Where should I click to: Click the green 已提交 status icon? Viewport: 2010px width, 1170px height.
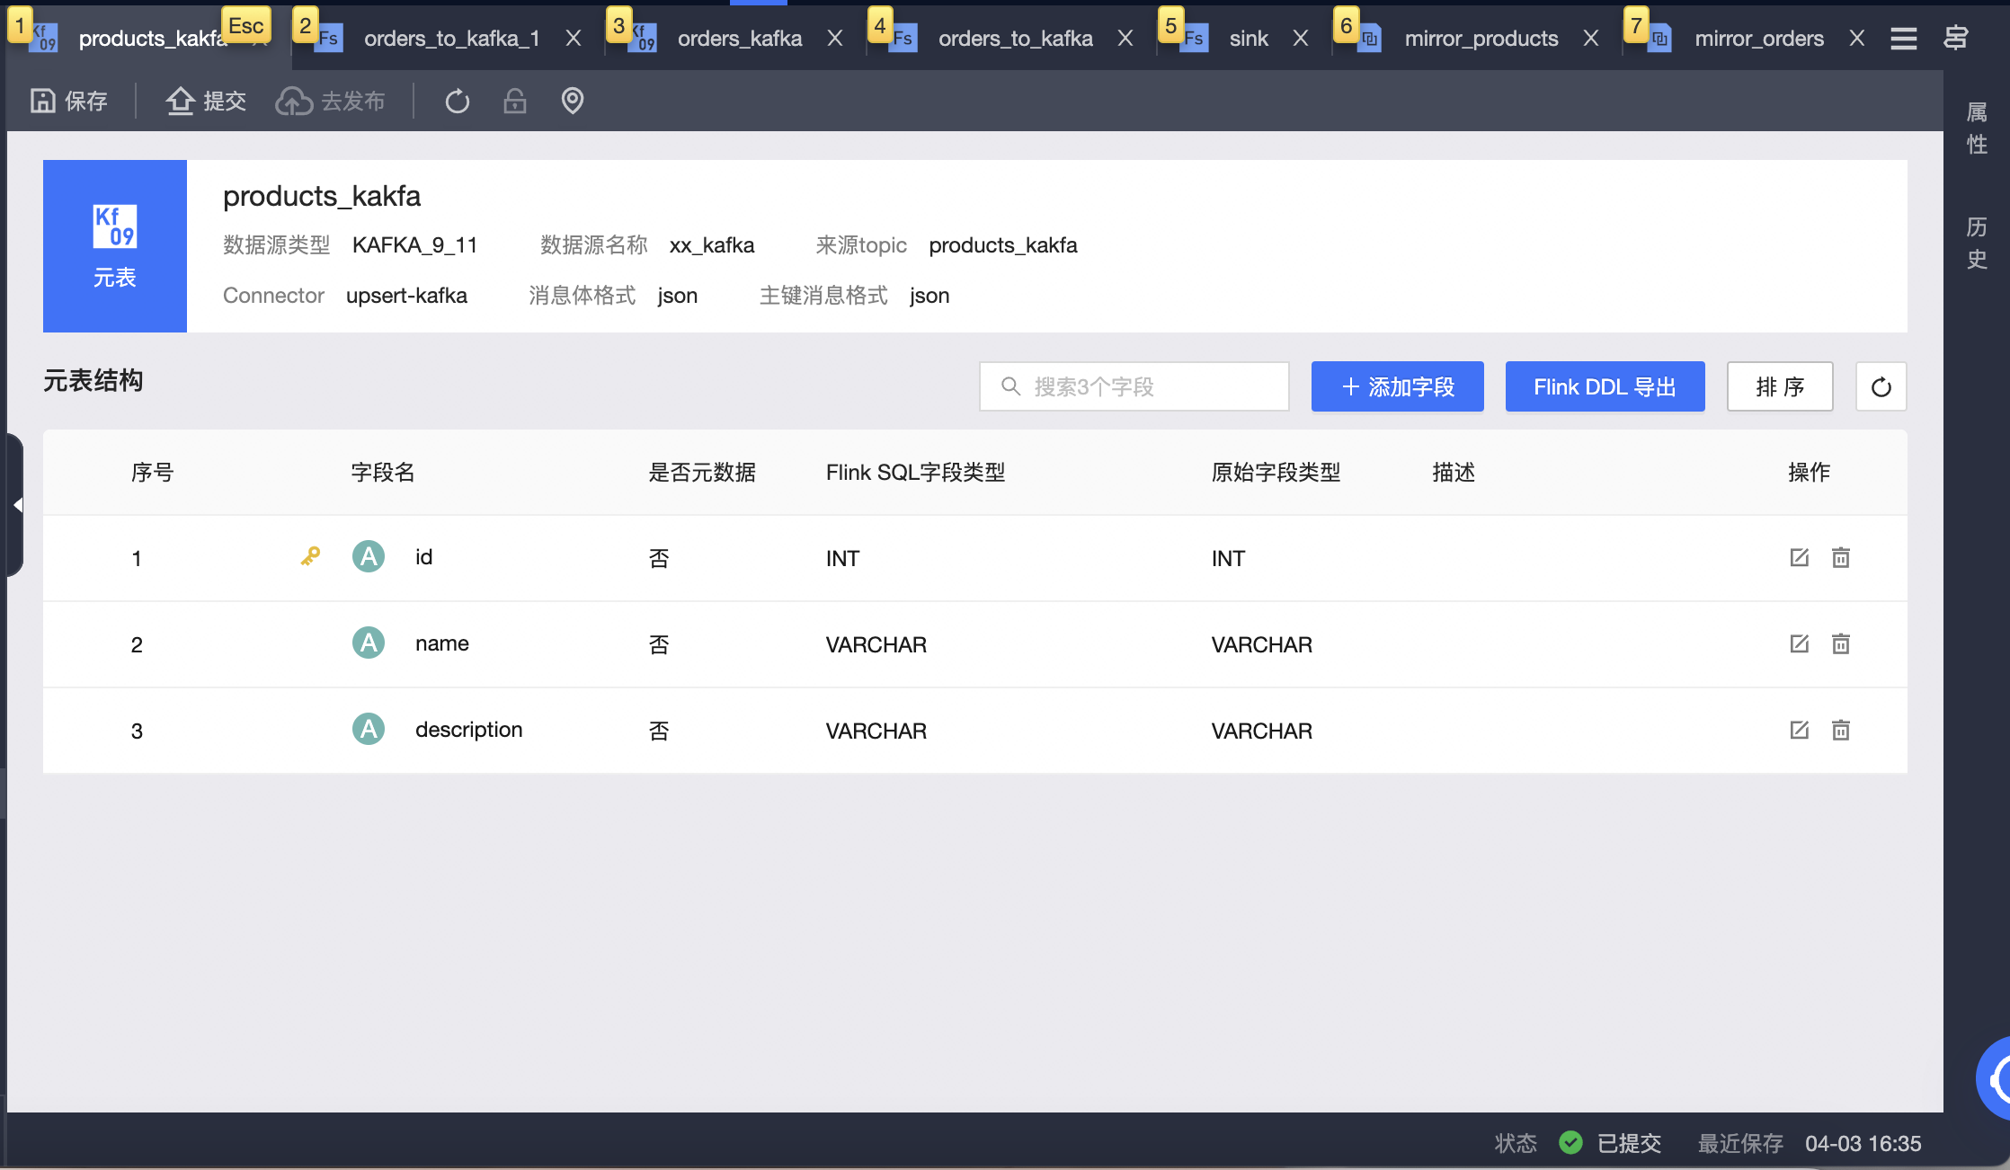tap(1570, 1142)
